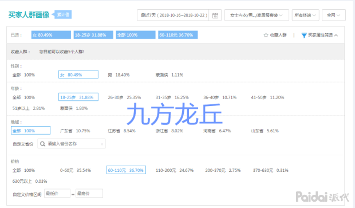Click the search icon in province field
The image size is (355, 208).
42,144
